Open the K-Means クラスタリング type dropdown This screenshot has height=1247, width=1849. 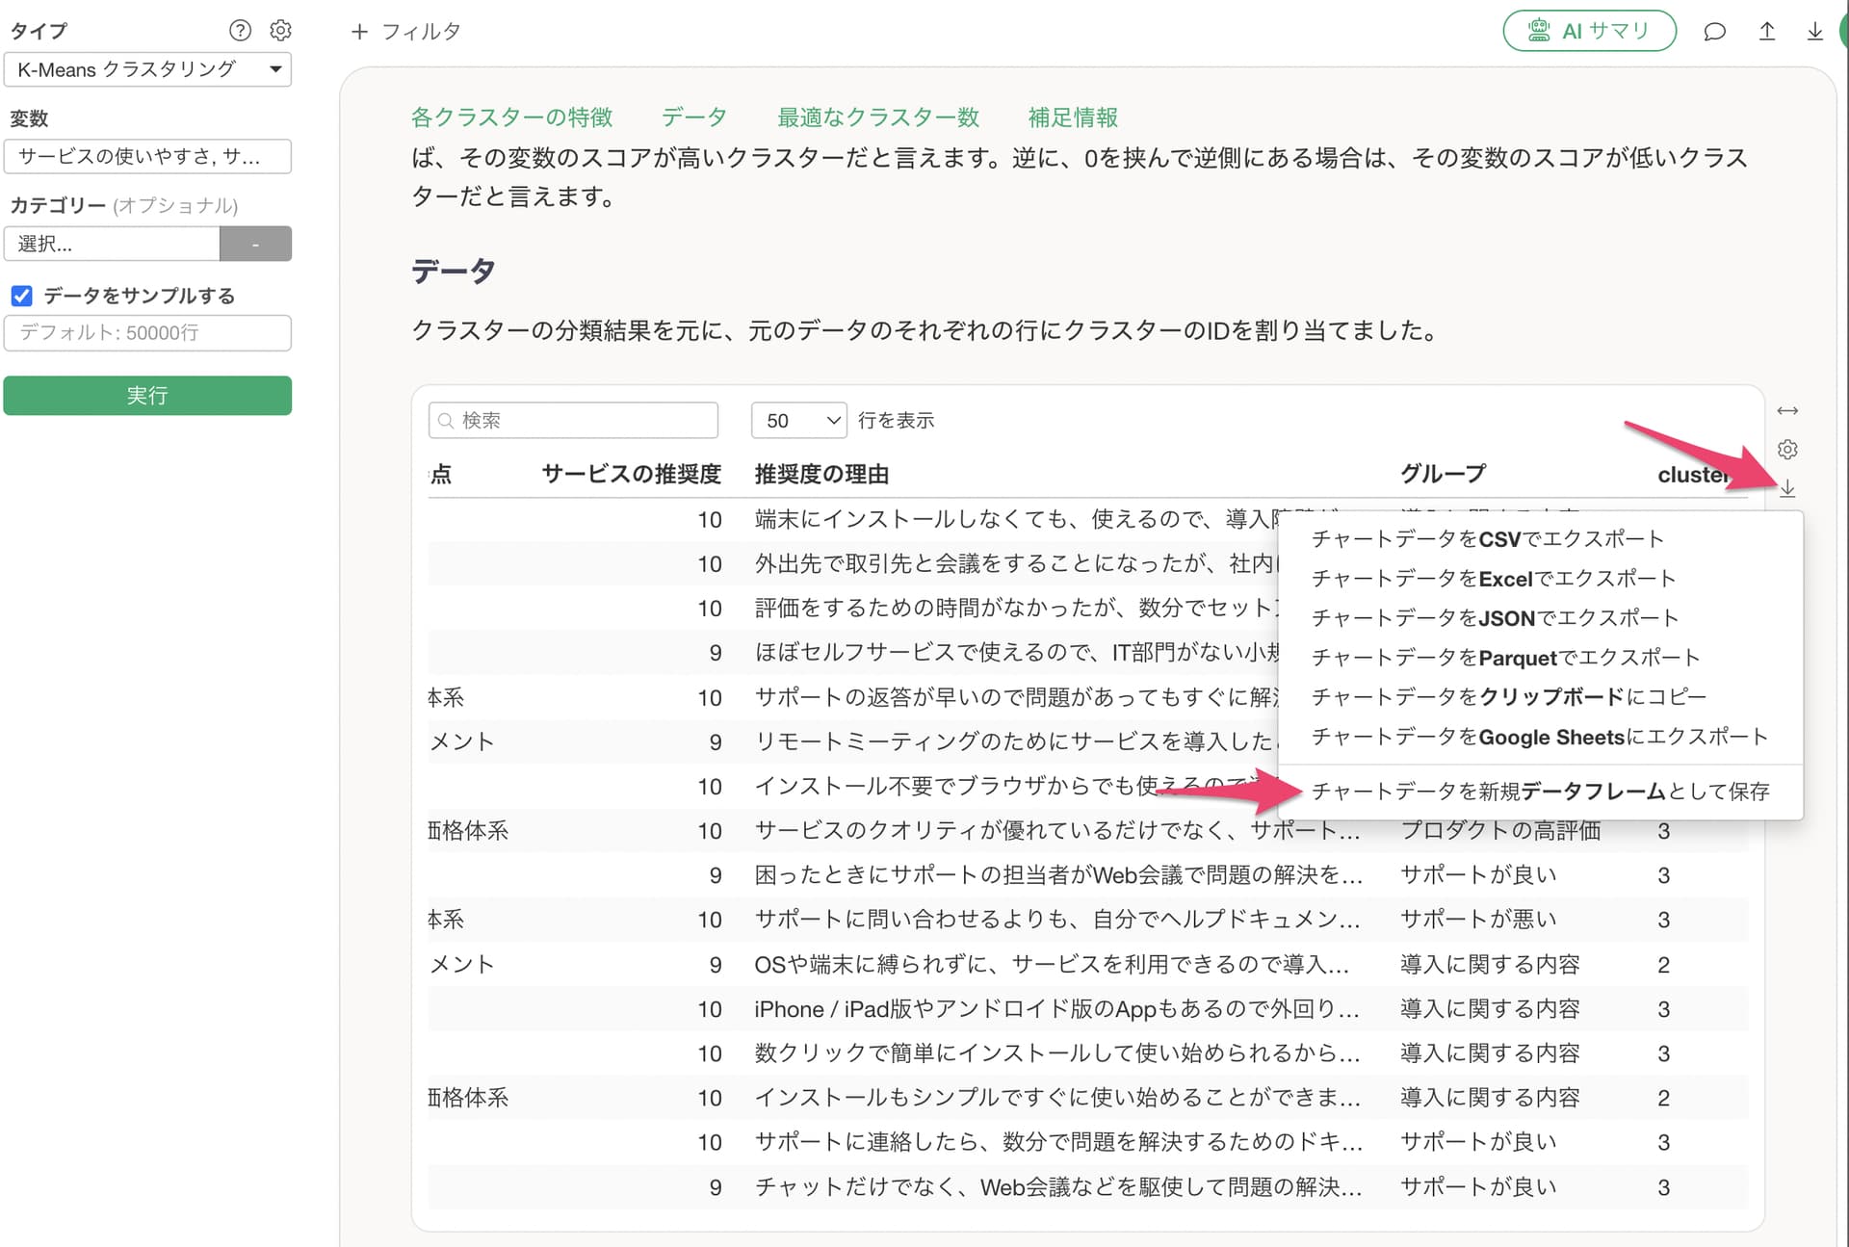point(147,69)
